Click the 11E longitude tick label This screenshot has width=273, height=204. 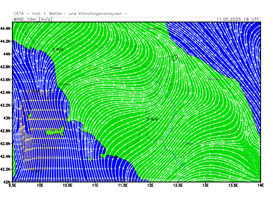pos(95,185)
